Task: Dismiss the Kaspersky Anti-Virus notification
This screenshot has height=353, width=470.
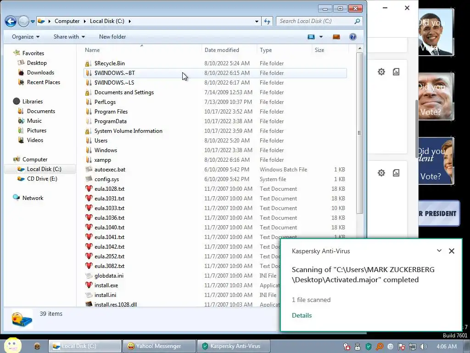Action: click(452, 251)
